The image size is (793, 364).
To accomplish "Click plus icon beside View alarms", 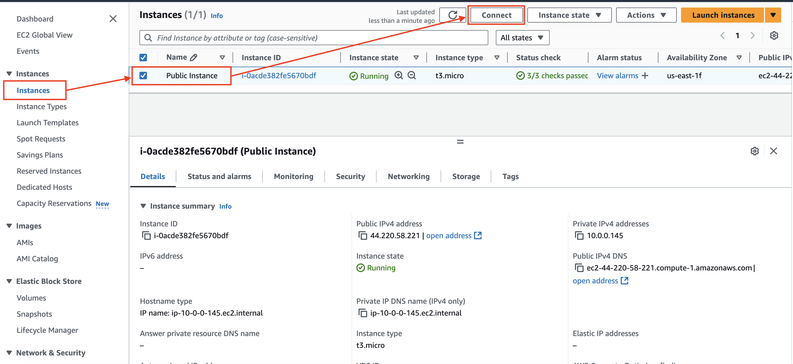I will click(x=645, y=76).
